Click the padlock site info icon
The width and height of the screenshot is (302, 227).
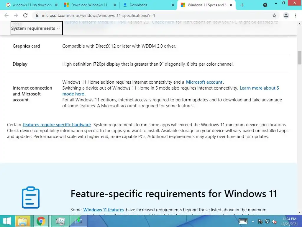37,15
